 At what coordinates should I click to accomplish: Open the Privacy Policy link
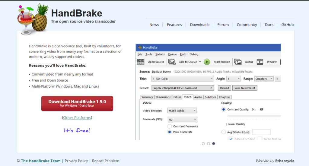[76, 161]
